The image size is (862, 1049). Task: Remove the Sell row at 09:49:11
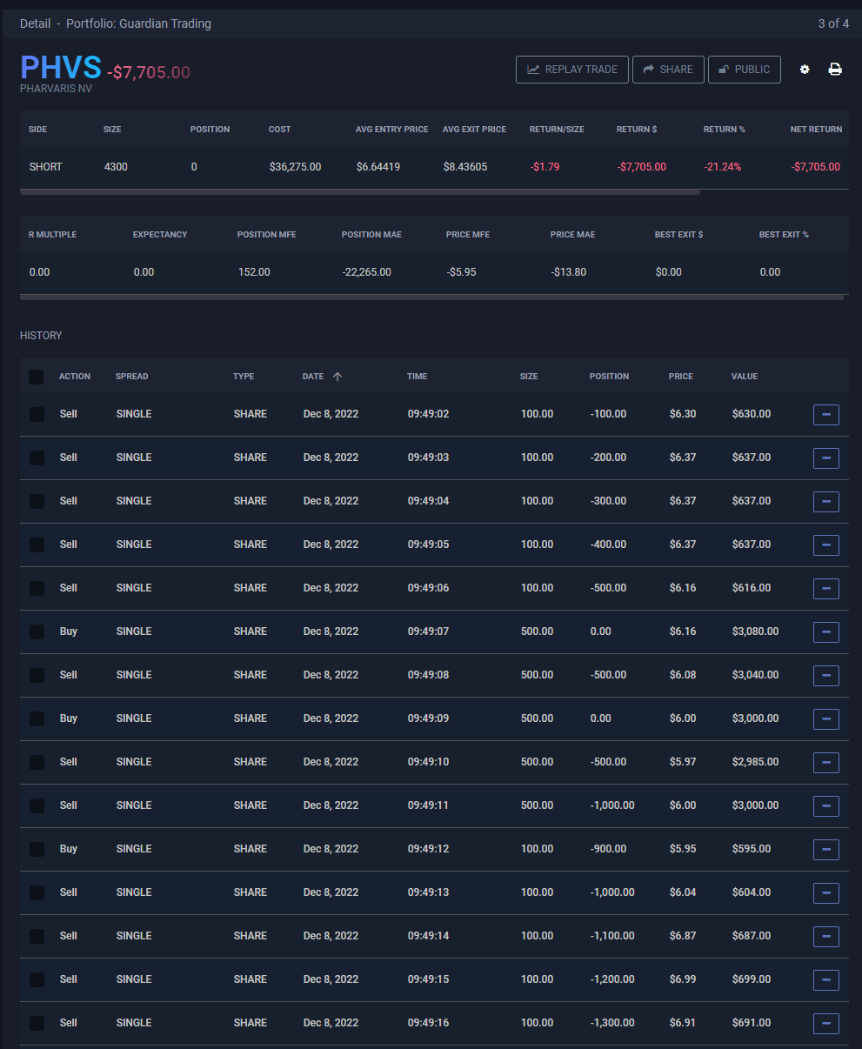pos(826,806)
